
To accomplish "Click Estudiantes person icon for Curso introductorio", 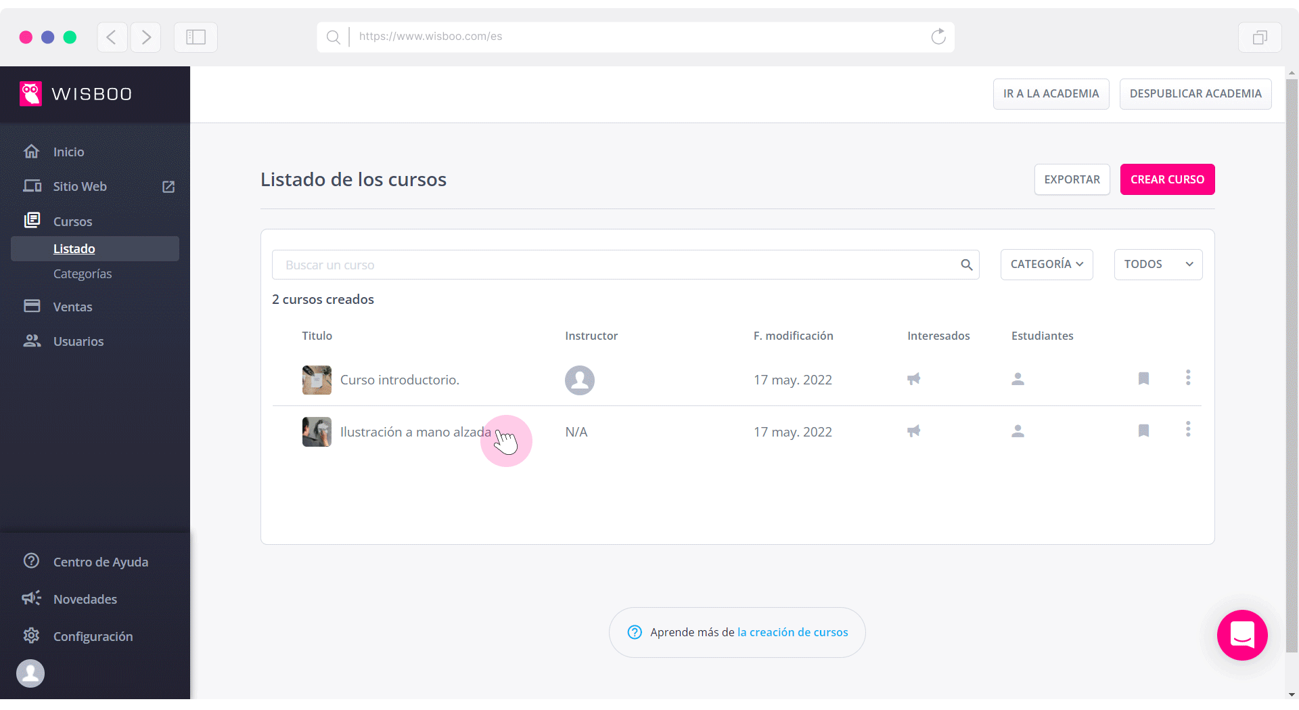I will pos(1018,379).
